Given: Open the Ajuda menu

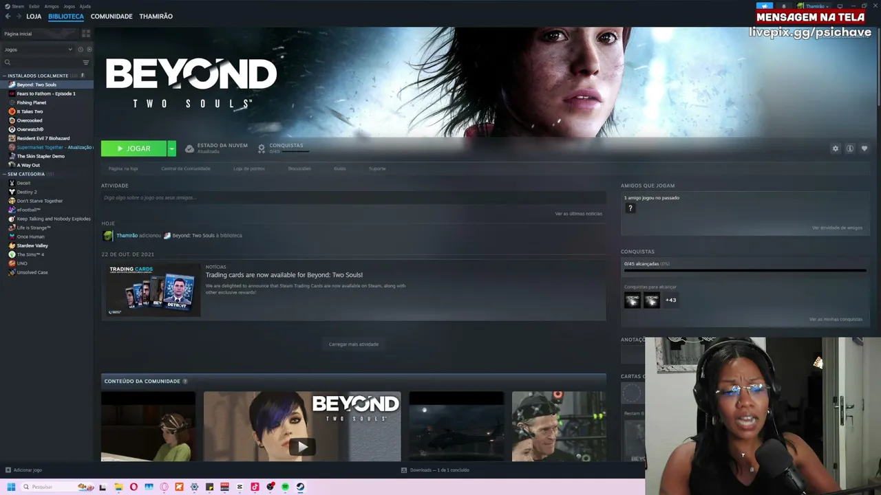Looking at the screenshot, I should (x=85, y=6).
